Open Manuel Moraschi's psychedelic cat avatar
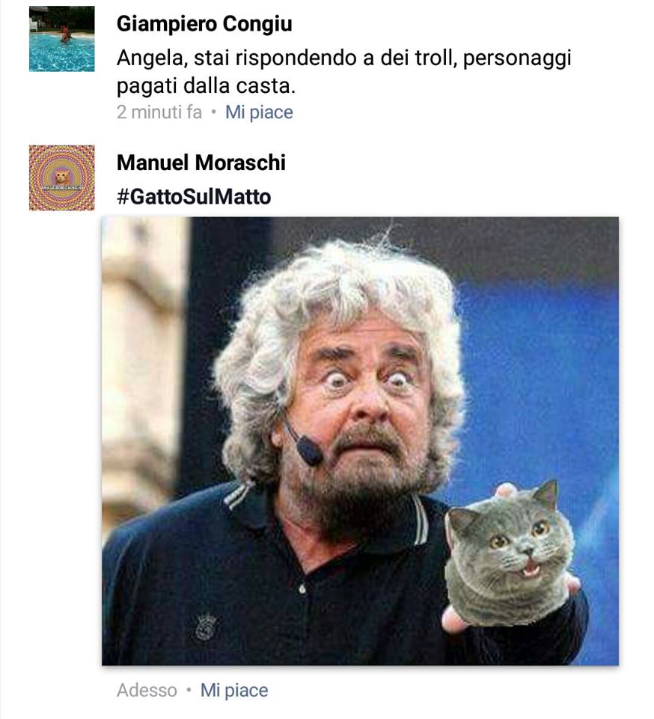This screenshot has height=719, width=654. click(62, 178)
